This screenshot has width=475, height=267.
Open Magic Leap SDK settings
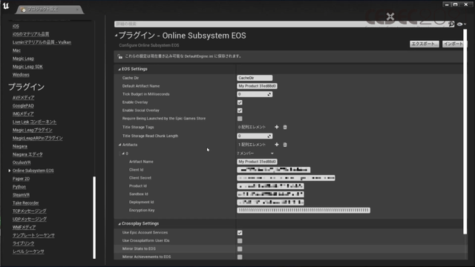[x=27, y=67]
